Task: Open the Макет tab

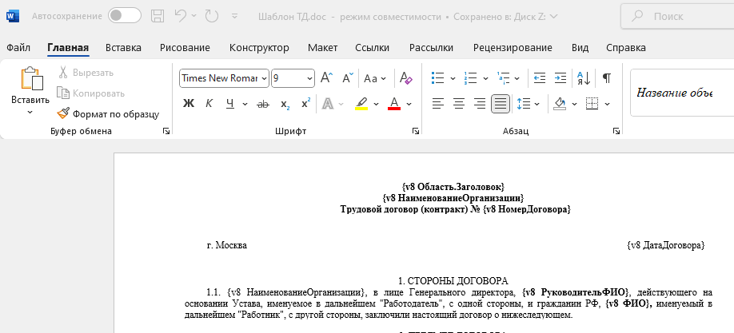Action: click(x=322, y=48)
